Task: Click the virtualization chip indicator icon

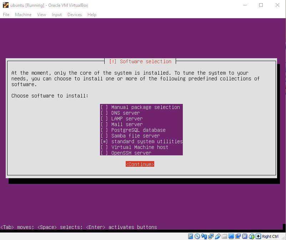Action: [x=245, y=236]
